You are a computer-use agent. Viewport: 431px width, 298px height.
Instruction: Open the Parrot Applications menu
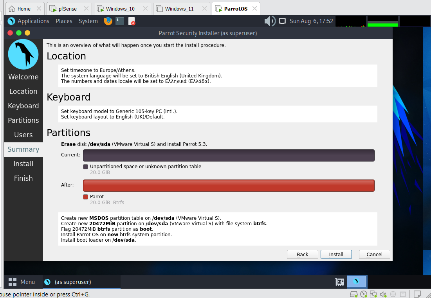click(x=28, y=21)
